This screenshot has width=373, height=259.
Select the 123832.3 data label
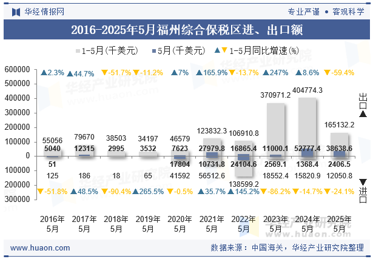(x=212, y=131)
